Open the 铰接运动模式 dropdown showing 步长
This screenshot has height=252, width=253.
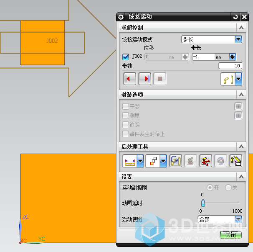point(212,39)
